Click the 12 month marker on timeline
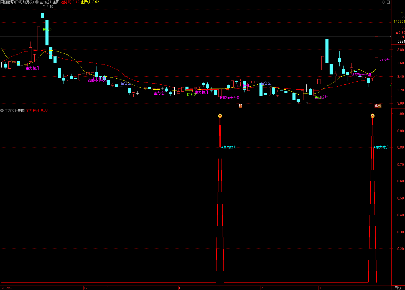Viewport: 405px width, 290px height. tap(86, 288)
